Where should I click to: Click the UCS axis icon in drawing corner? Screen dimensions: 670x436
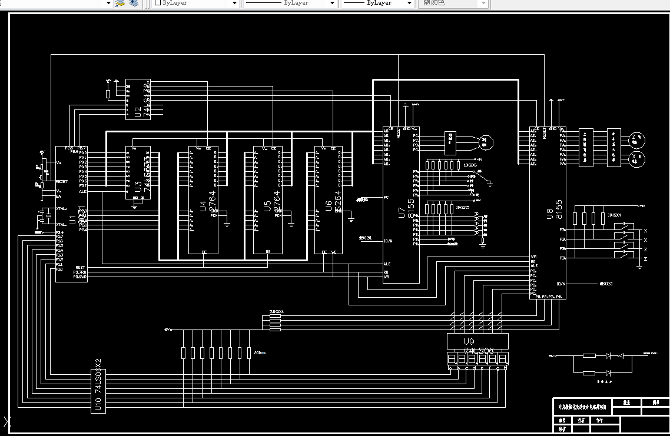(7, 422)
